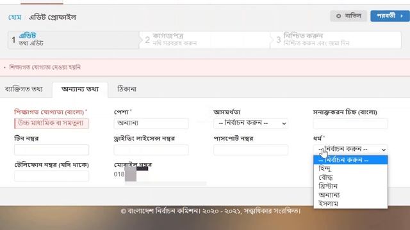Select step 3 নিশ্চিত করুন in wizard

pyautogui.click(x=336, y=40)
